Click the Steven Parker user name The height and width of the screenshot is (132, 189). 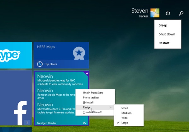[x=140, y=13]
